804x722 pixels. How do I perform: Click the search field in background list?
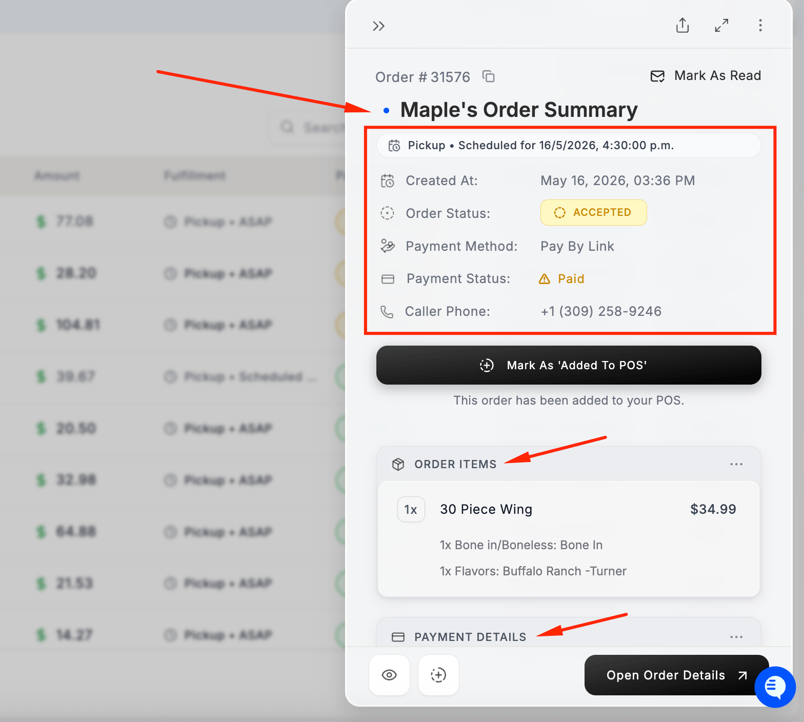[x=308, y=127]
